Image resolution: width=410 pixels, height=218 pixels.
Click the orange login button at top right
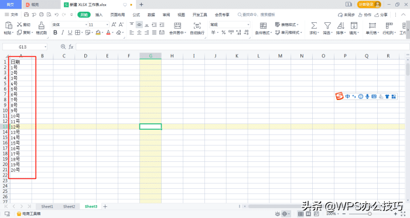tap(369, 5)
